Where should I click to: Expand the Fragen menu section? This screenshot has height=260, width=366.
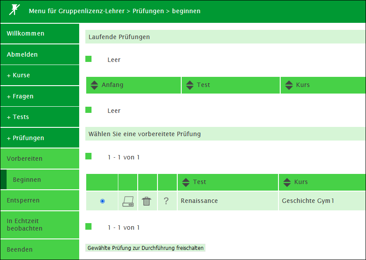pos(40,96)
